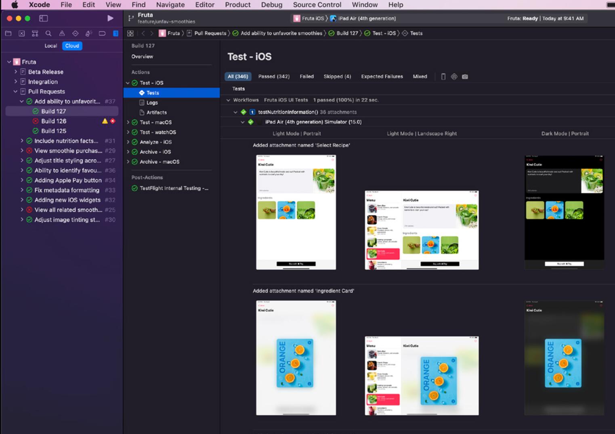Collapse the Workflows results row
This screenshot has width=615, height=434.
[x=228, y=100]
